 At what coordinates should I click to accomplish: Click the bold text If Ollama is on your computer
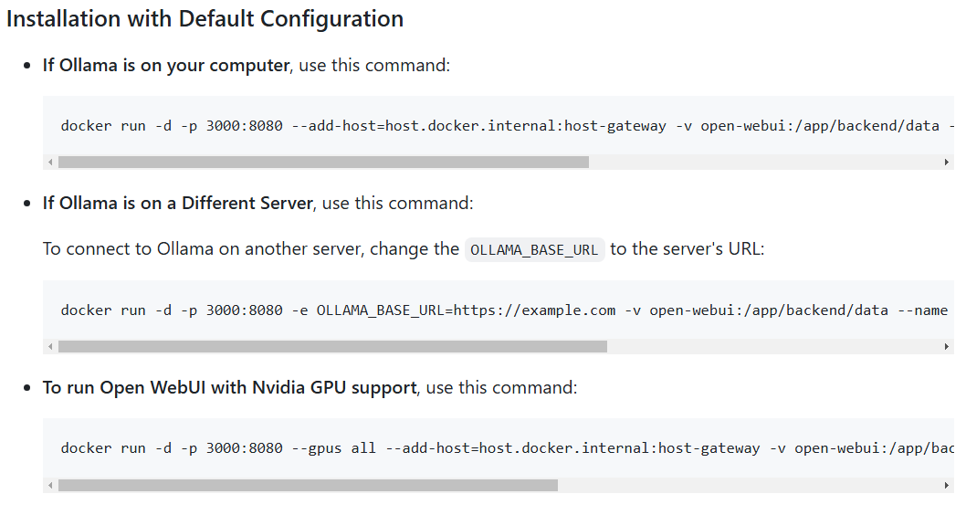(166, 66)
